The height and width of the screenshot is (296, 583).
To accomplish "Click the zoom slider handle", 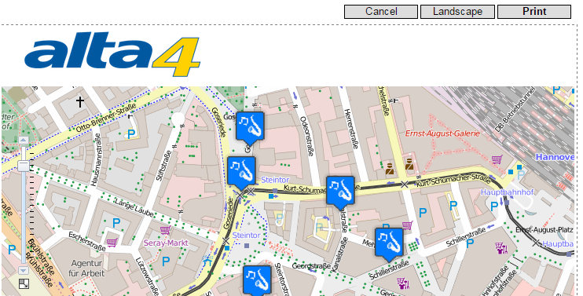I will click(24, 166).
